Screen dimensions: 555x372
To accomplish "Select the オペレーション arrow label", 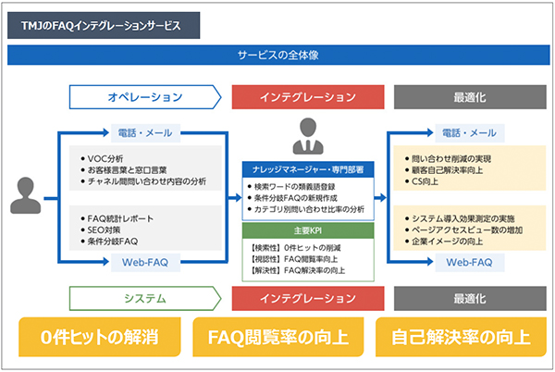I will tap(145, 97).
